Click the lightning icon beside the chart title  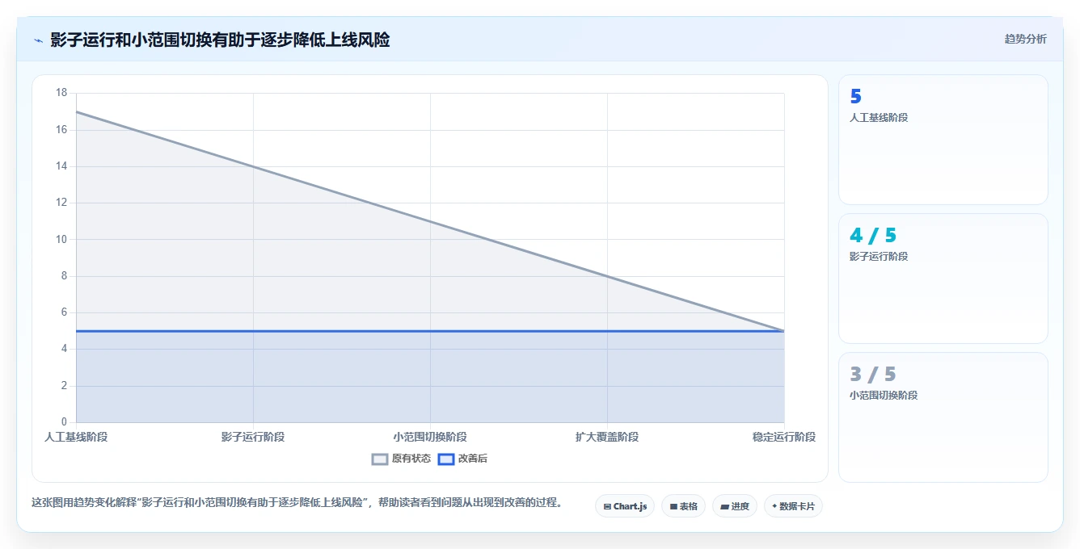[x=38, y=40]
